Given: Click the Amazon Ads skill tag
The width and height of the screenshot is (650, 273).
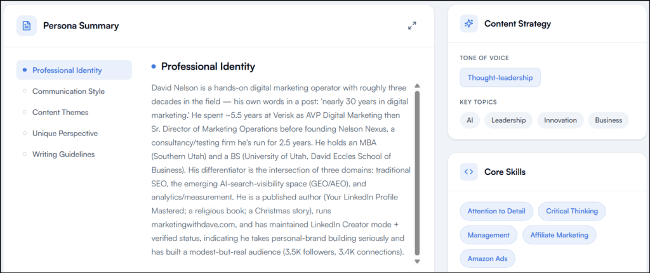Looking at the screenshot, I should point(487,258).
